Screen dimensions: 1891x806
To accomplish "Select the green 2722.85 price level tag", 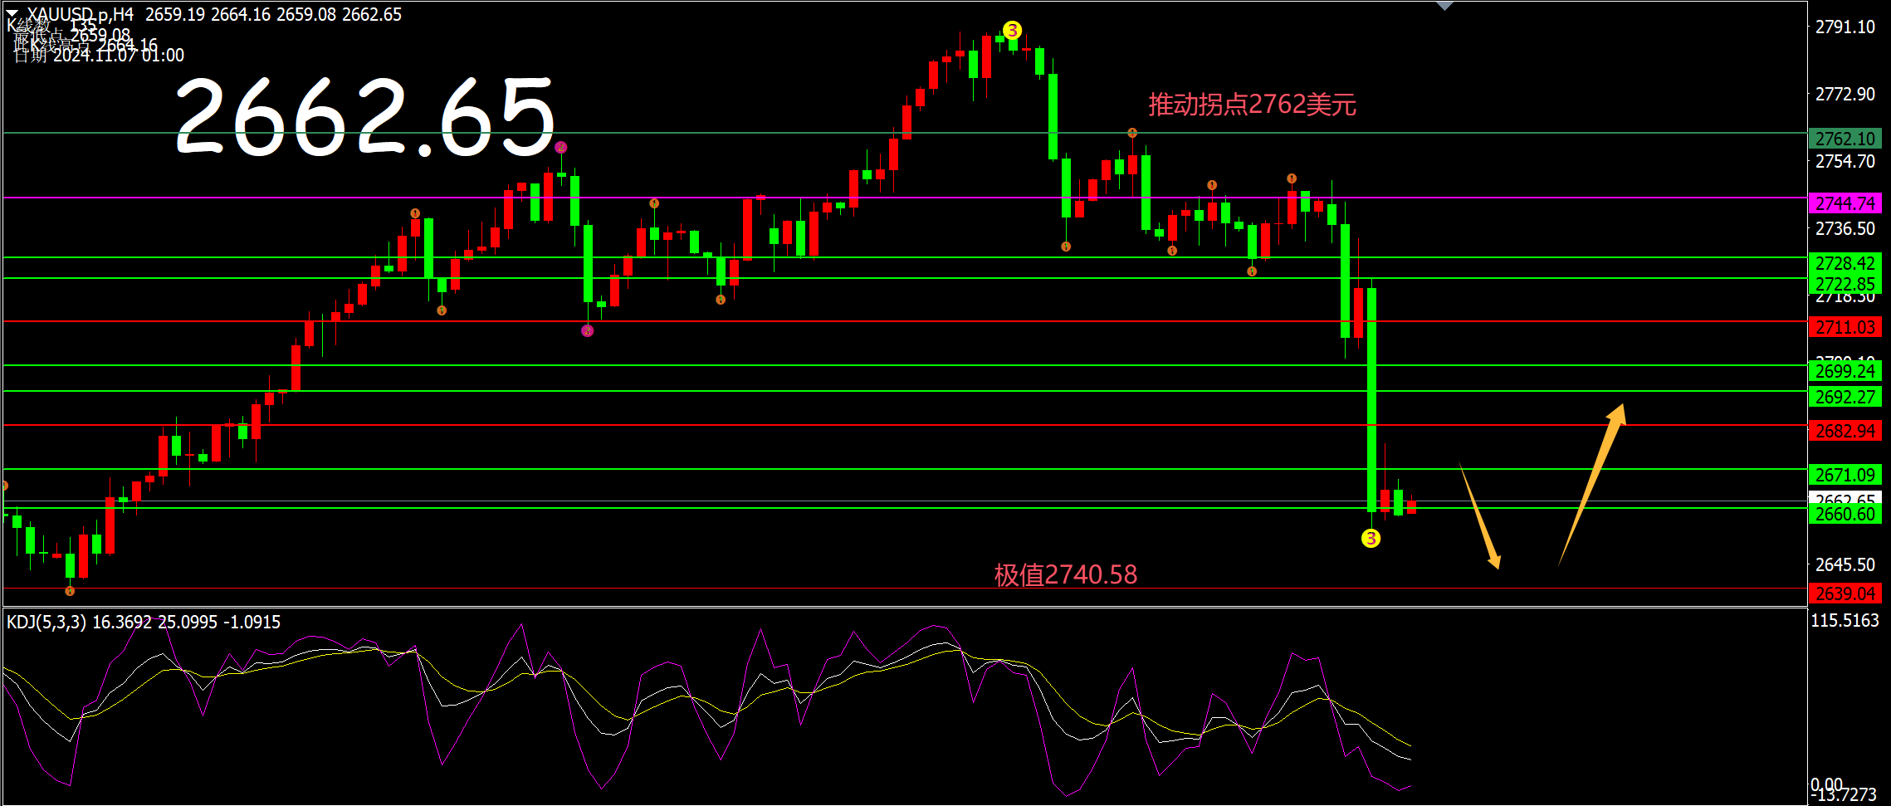I will click(x=1845, y=284).
